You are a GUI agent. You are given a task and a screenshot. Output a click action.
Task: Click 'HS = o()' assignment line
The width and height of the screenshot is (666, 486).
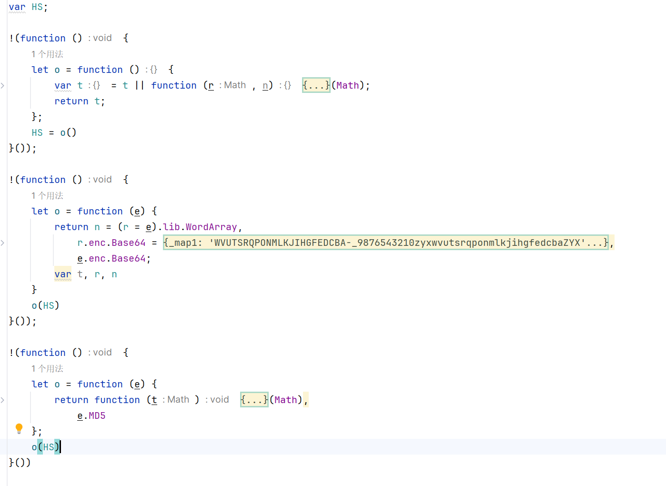point(54,132)
